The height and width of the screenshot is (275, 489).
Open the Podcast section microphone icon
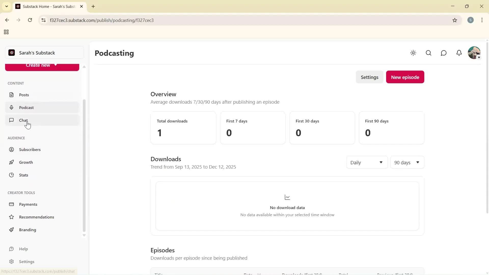coord(12,107)
